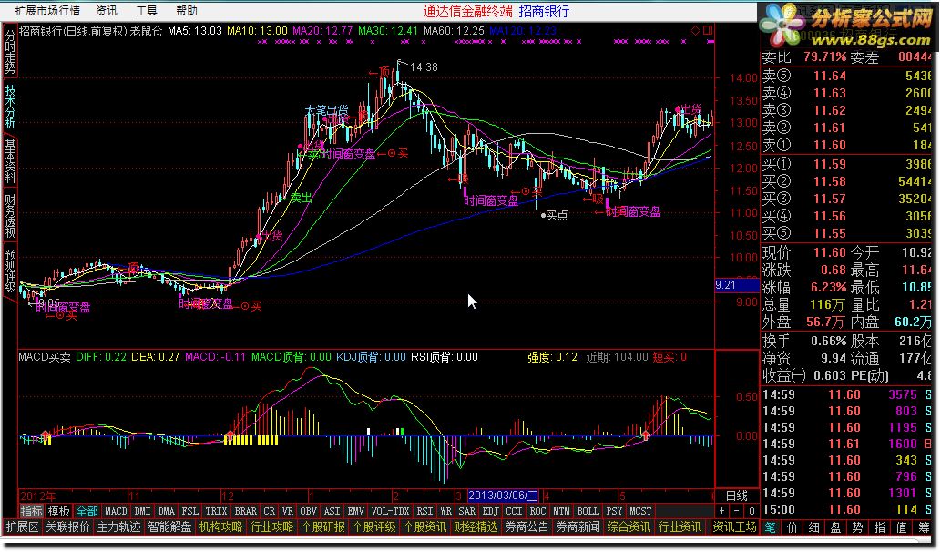Click the 0 reset button

[752, 511]
